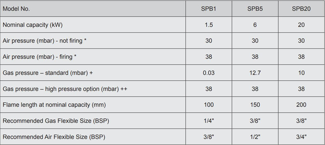Click SPB20 air flexible size 3/4"
The width and height of the screenshot is (325, 145).
click(x=301, y=137)
